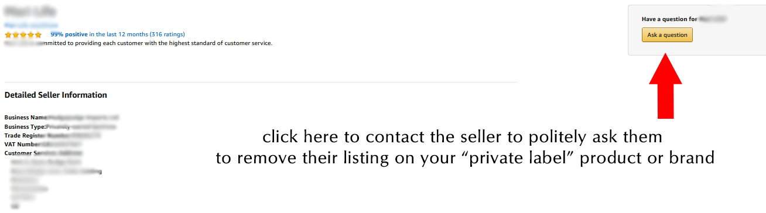This screenshot has width=766, height=213.
Task: Click the first gold star rating icon
Action: click(x=8, y=35)
